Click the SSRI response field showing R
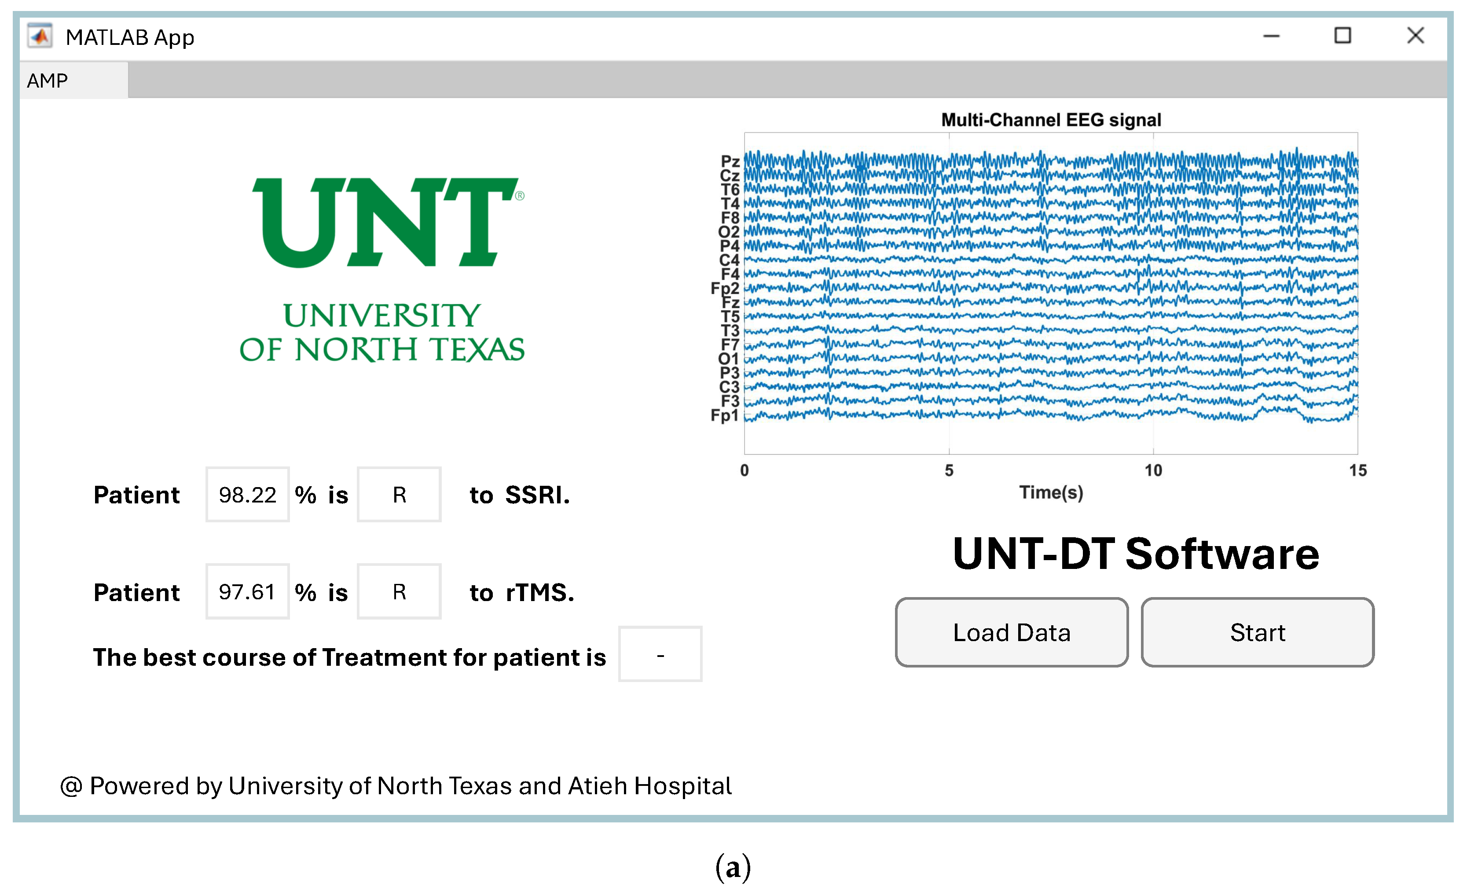Screen dimensions: 1467x895 [x=399, y=495]
